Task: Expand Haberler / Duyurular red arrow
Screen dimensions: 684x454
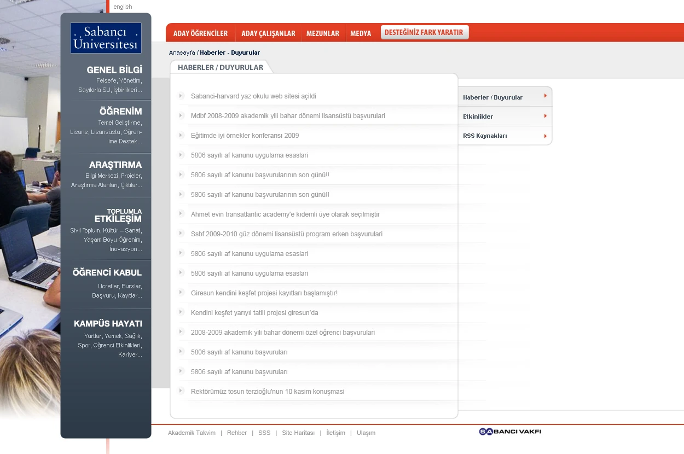Action: click(x=545, y=96)
